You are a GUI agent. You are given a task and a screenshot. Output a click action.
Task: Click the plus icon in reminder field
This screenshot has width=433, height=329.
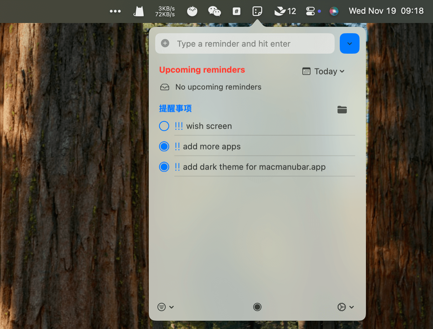point(165,43)
